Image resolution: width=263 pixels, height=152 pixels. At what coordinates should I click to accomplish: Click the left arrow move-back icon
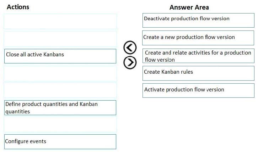click(130, 47)
